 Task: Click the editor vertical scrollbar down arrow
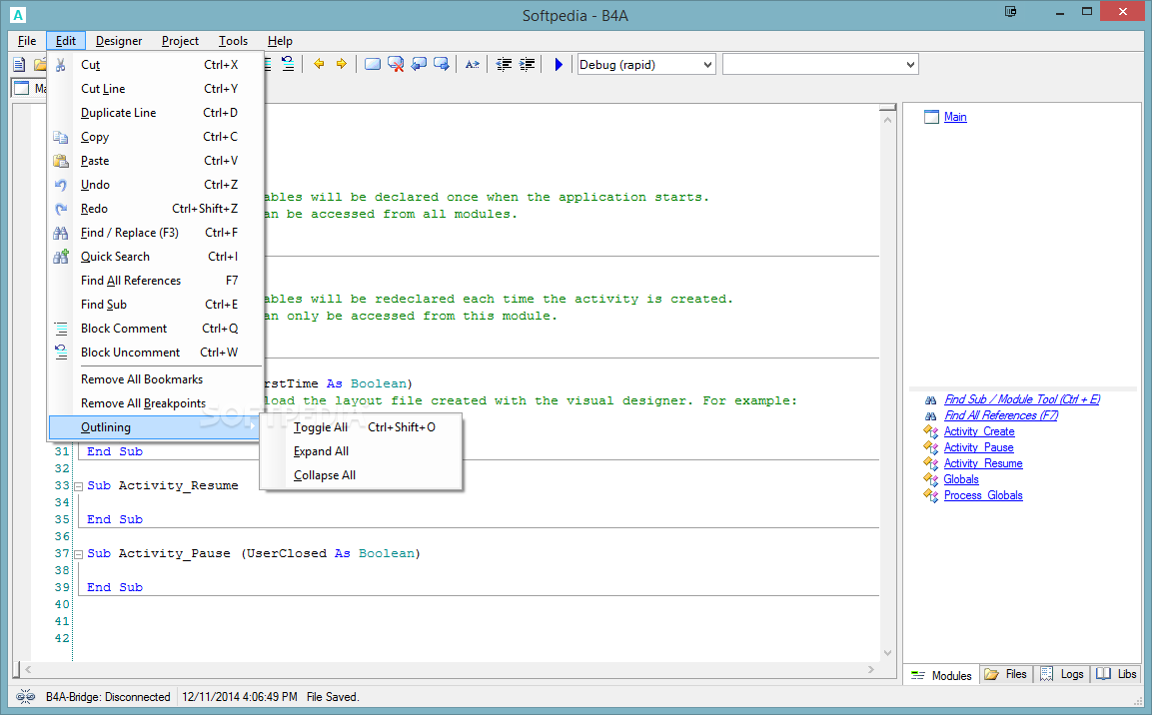pos(887,653)
